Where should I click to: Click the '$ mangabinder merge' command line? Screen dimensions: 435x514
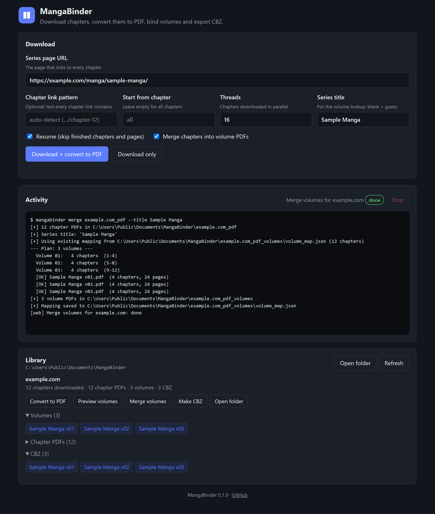click(106, 220)
